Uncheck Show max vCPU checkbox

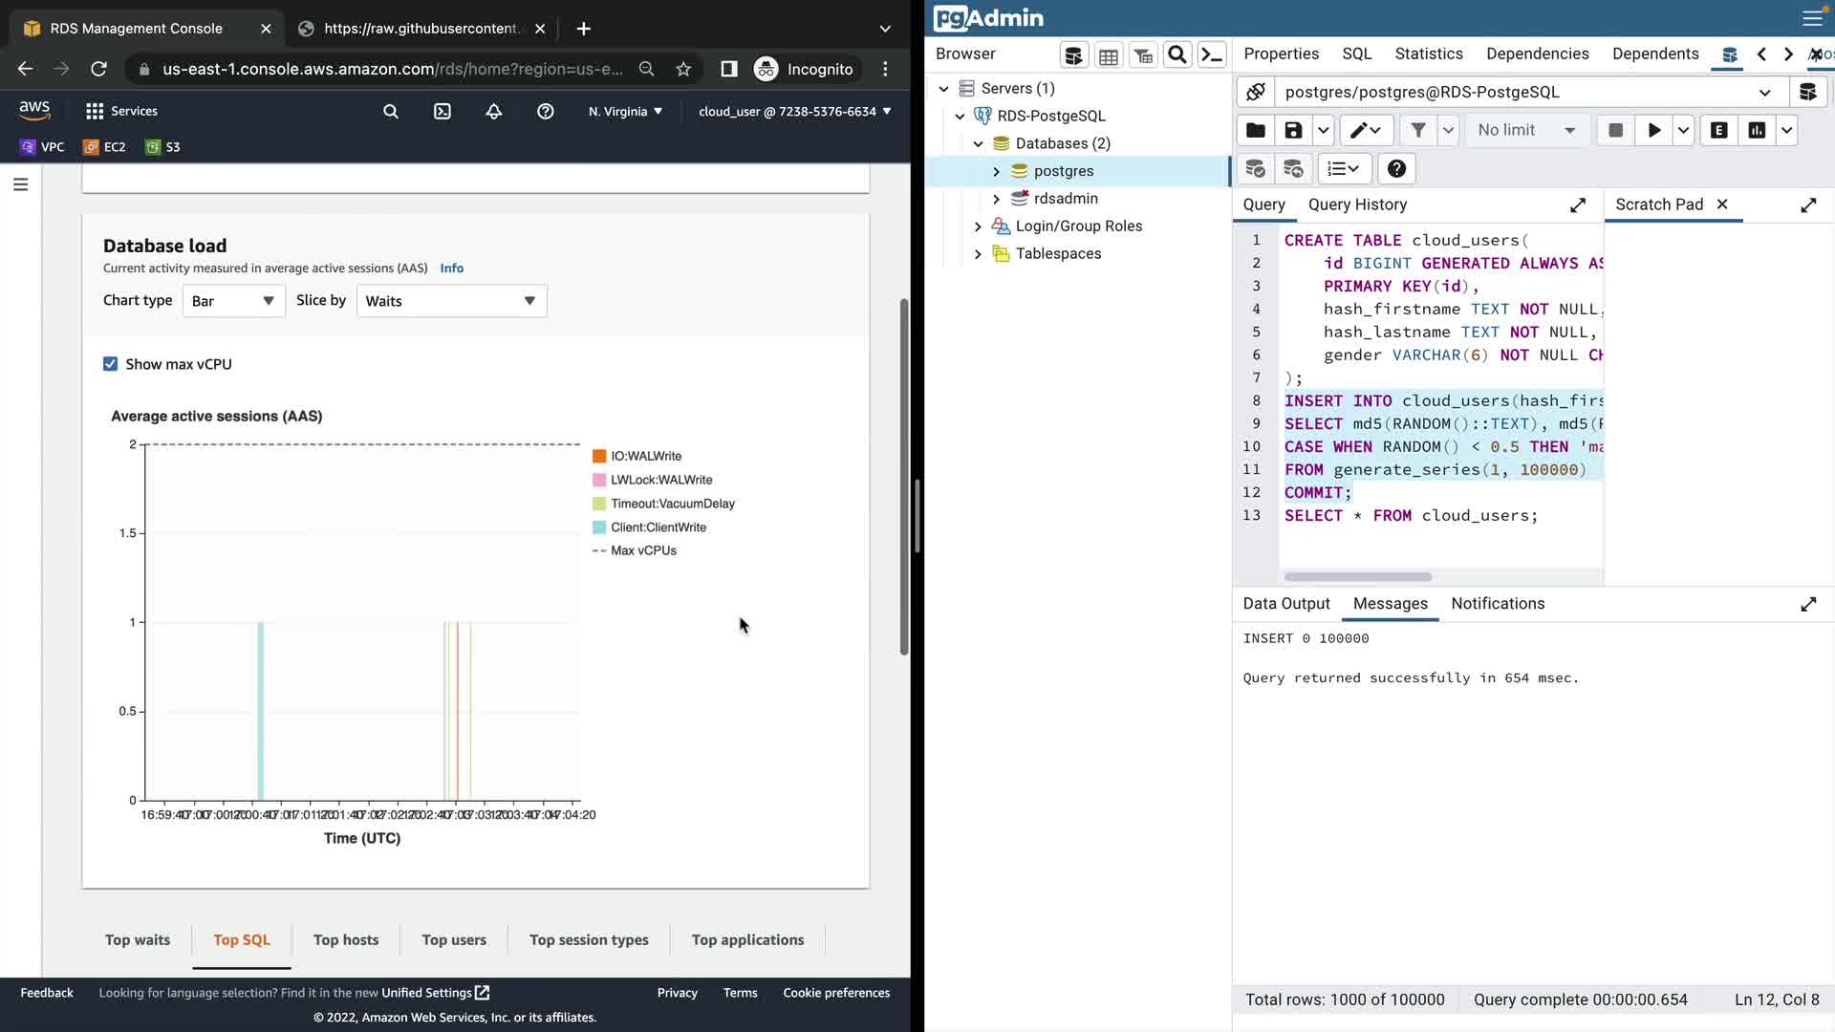click(111, 364)
